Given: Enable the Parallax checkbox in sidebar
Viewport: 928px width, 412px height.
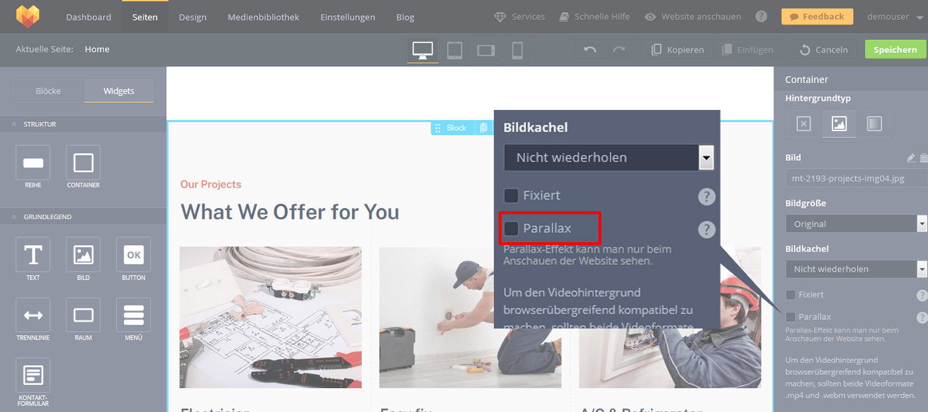Looking at the screenshot, I should tap(790, 317).
